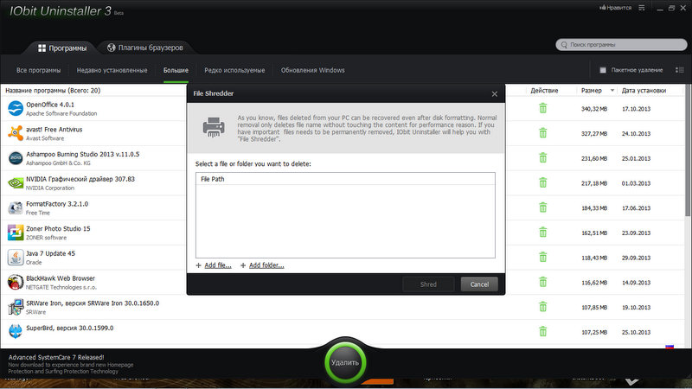The width and height of the screenshot is (692, 389).
Task: Click the Add folder... link
Action: pos(266,265)
